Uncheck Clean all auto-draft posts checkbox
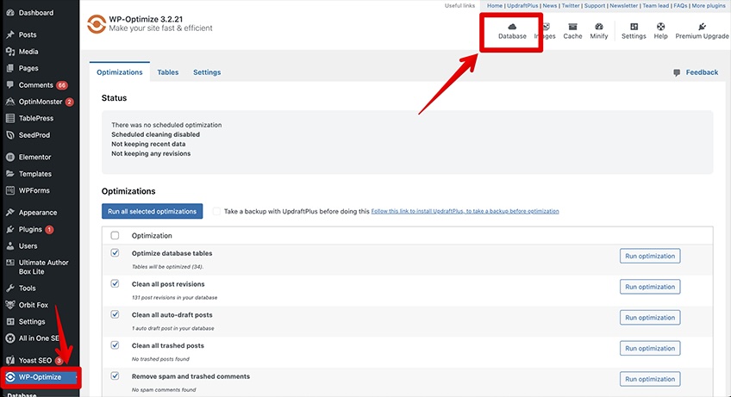Viewport: 731px width, 397px height. [116, 314]
